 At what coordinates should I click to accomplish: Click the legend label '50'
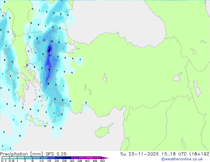point(102,161)
